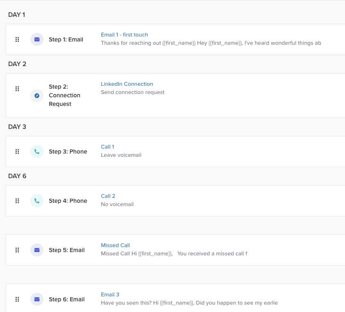Open the Call 1 link

pyautogui.click(x=107, y=147)
